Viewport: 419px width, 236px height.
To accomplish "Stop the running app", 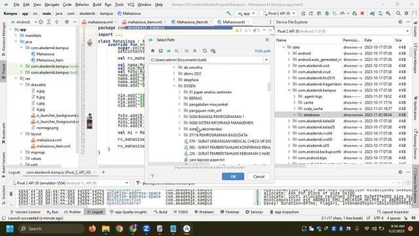I will [x=362, y=13].
